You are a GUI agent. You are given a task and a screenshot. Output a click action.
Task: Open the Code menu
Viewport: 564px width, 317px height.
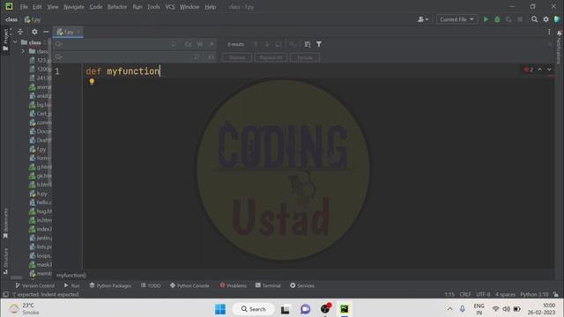(x=96, y=7)
